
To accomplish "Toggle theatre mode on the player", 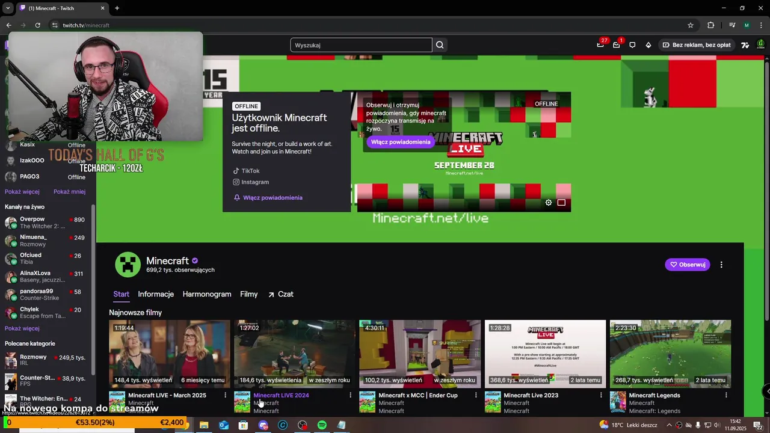I will tap(561, 203).
